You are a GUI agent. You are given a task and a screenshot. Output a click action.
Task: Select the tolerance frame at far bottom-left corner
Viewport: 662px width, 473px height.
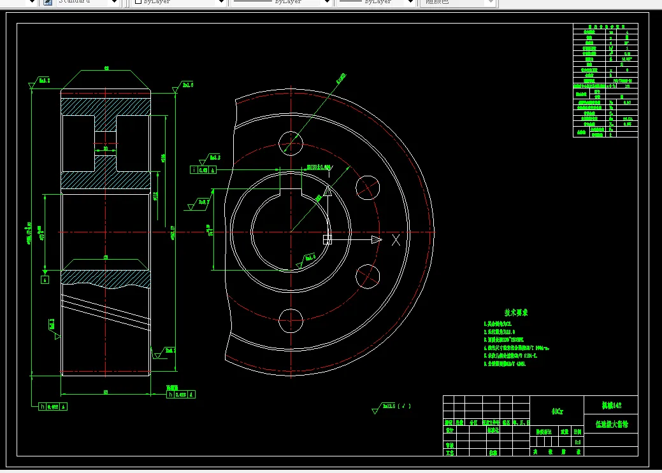click(53, 407)
